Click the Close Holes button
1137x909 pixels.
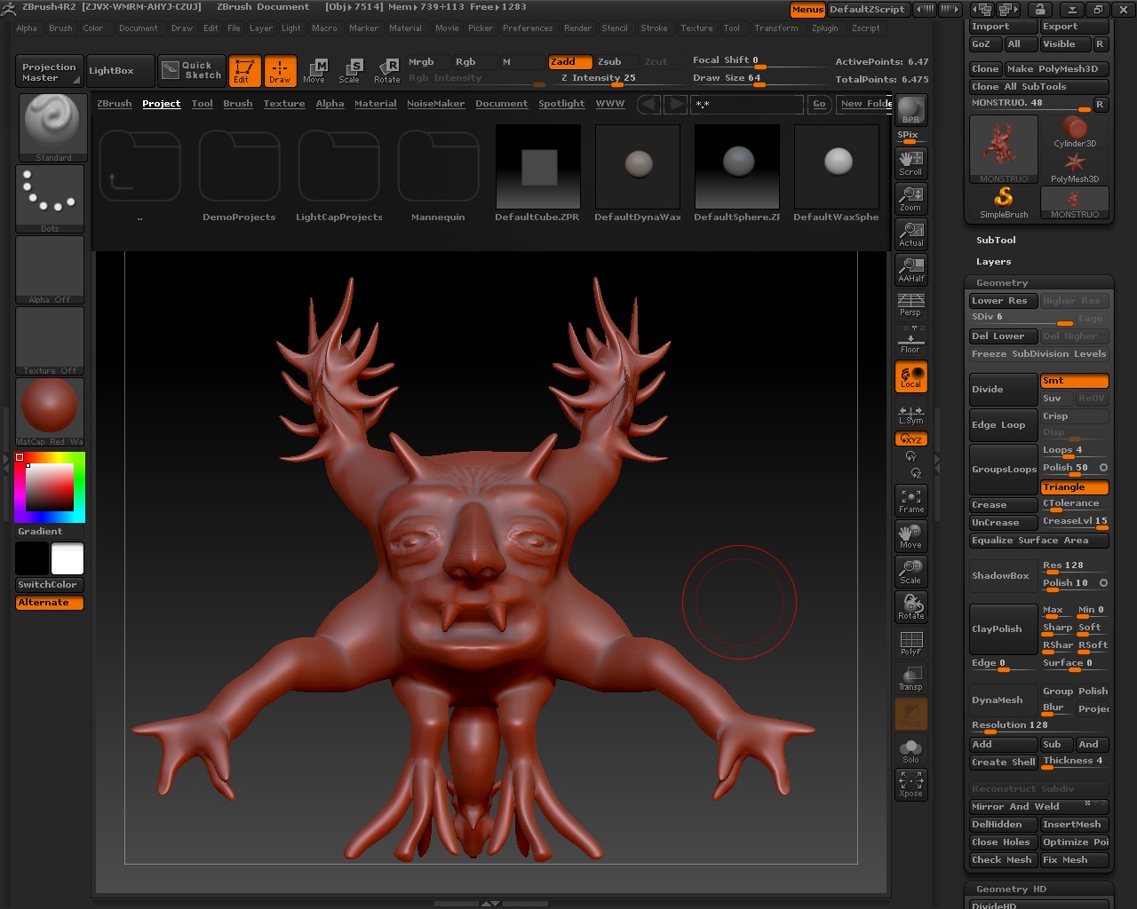(1003, 842)
